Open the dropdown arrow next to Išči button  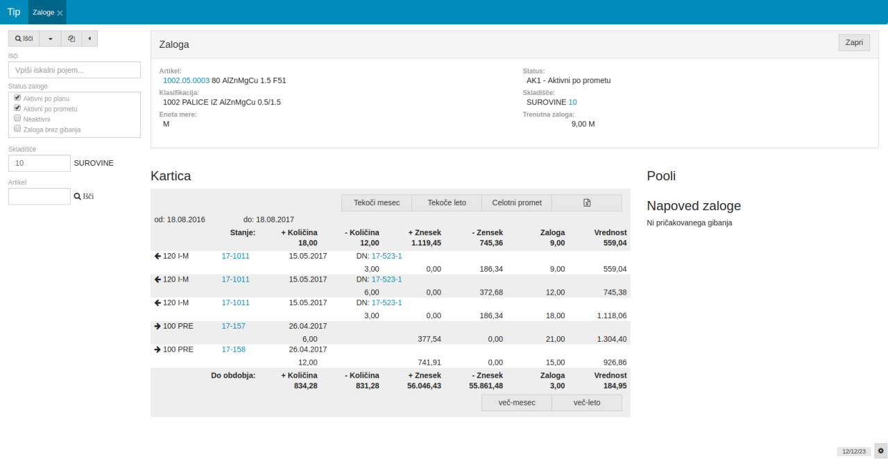(x=51, y=38)
